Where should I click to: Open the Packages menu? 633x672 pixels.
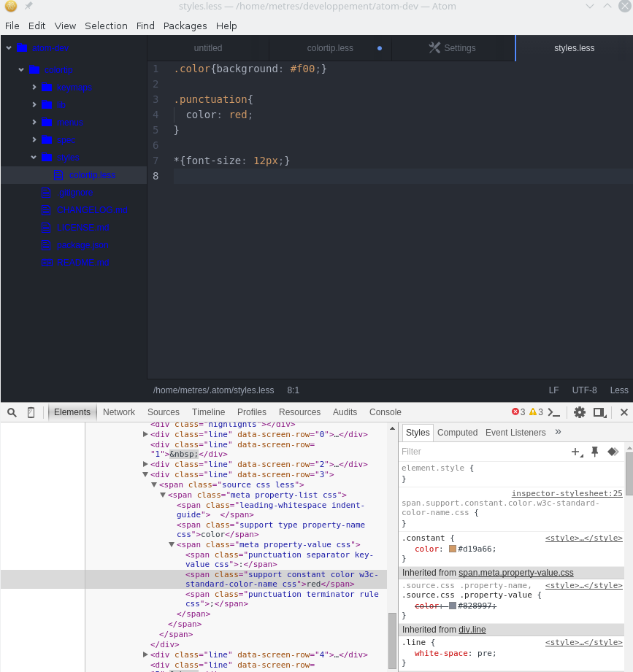click(x=185, y=26)
